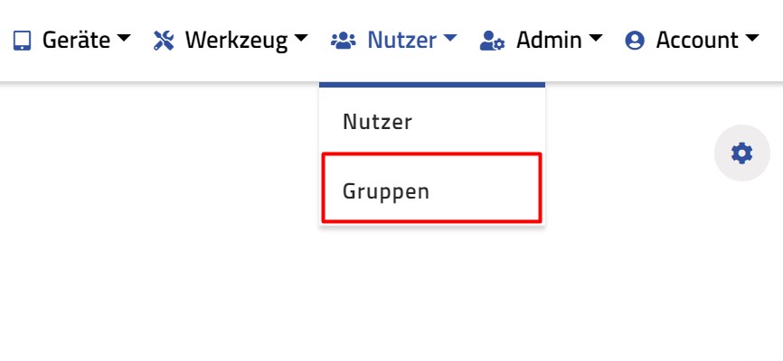
Task: Click the crossed tools icon beside Werkzeug
Action: (x=164, y=40)
